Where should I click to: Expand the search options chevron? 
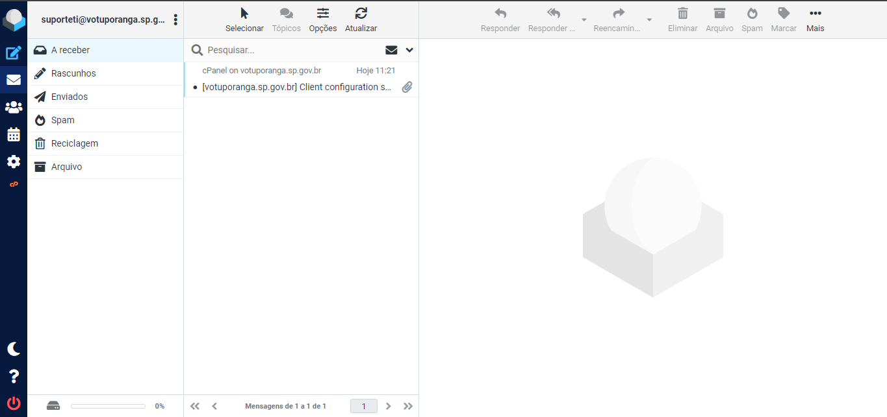[409, 50]
